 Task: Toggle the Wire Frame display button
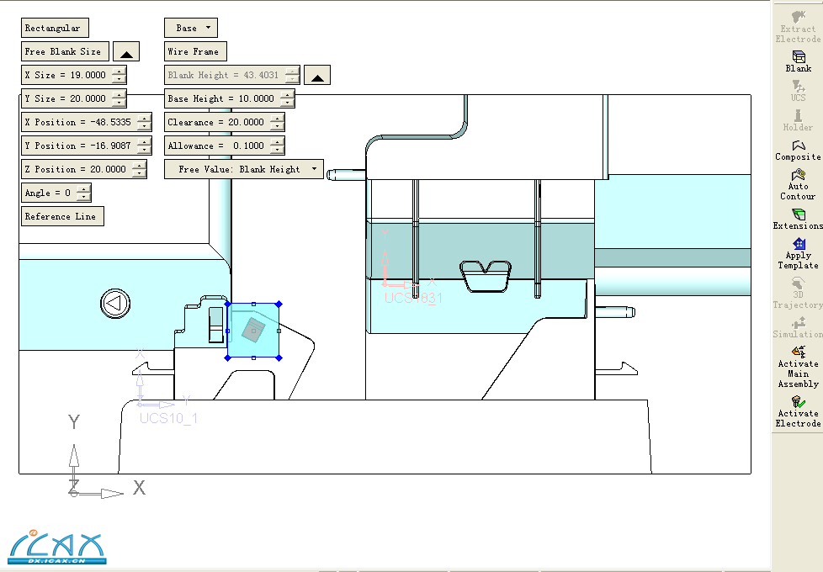pos(195,51)
